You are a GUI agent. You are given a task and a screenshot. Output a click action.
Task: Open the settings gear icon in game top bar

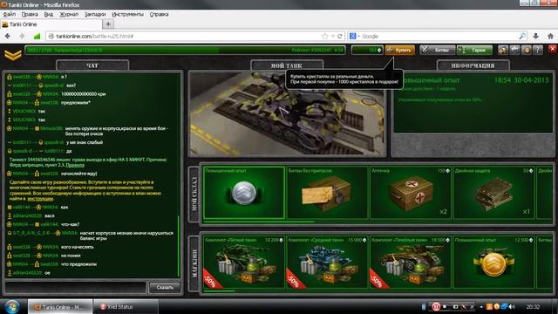point(514,51)
